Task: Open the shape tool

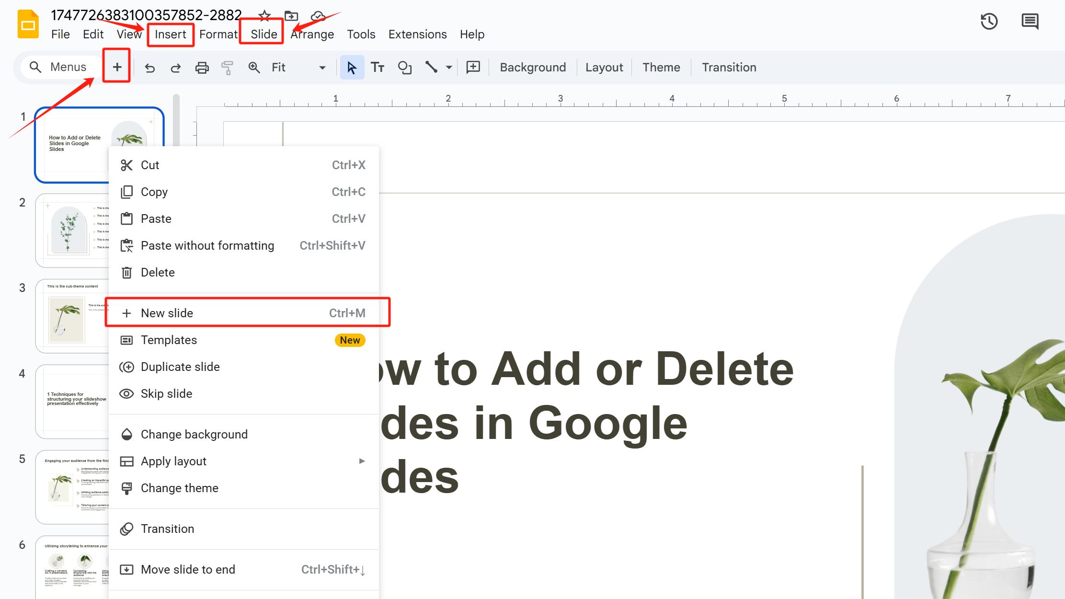Action: click(405, 68)
